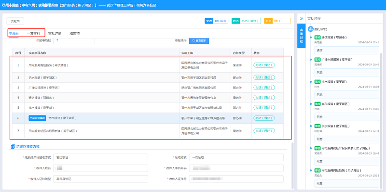Click timeline dot for 用电服务高压新装

click(x=311, y=170)
